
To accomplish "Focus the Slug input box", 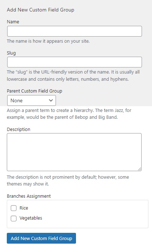I will pyautogui.click(x=75, y=62).
